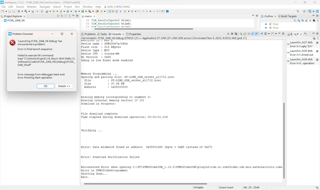This screenshot has width=320, height=190.
Task: Select 'I3 : float' in Outline view
Action: pyautogui.click(x=274, y=28)
